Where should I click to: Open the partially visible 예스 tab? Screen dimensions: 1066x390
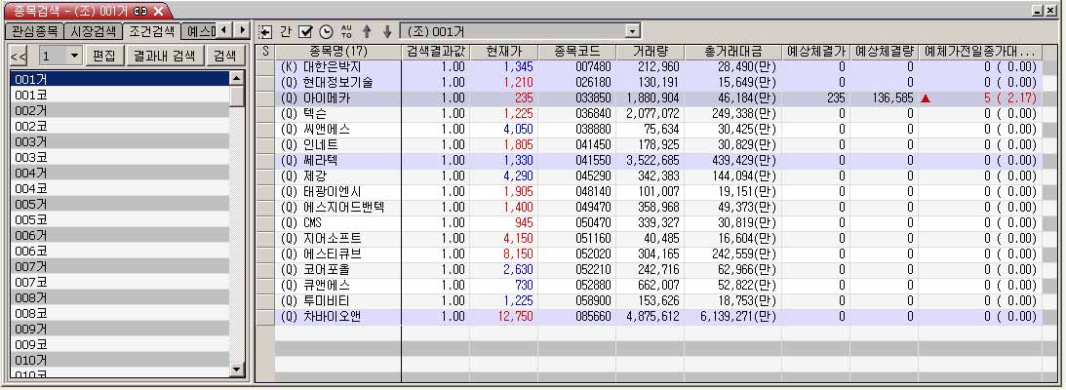pos(200,31)
